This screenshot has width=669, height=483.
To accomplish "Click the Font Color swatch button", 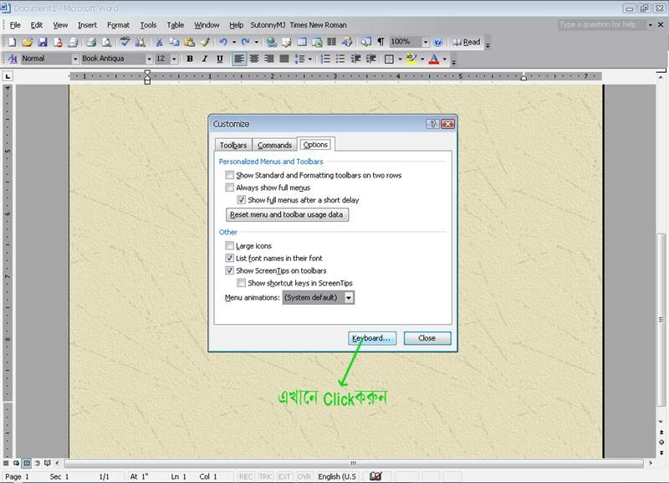I will (x=434, y=59).
